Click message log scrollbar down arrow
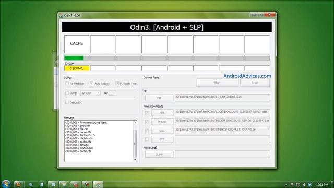The height and width of the screenshot is (188, 334). pos(135,160)
